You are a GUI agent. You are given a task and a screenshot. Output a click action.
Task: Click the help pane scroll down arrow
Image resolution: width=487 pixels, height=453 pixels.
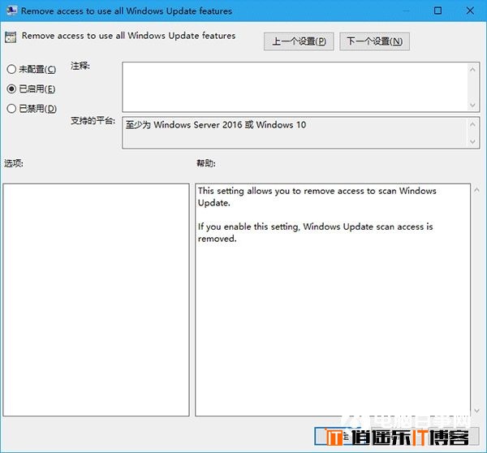(476, 411)
